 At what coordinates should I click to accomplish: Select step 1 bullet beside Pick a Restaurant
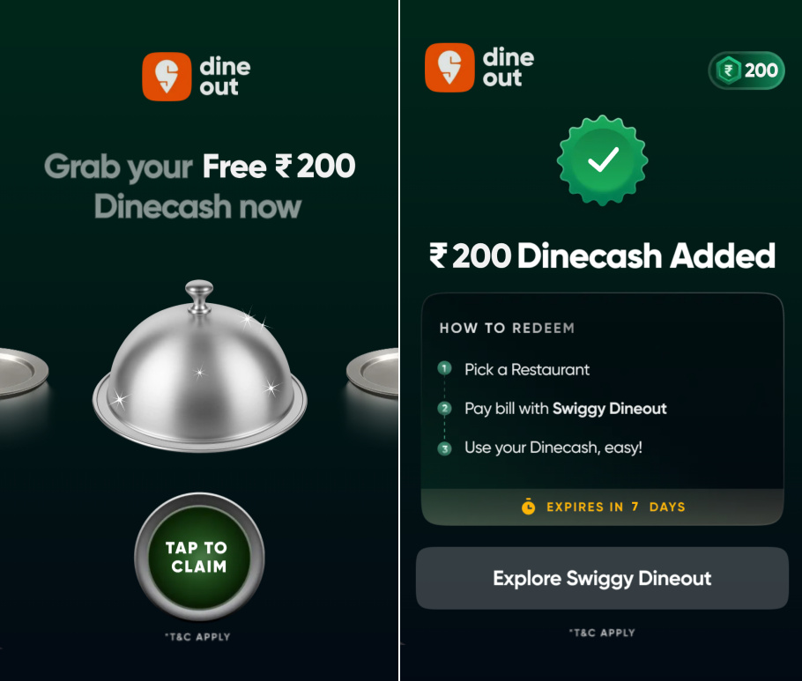click(444, 368)
